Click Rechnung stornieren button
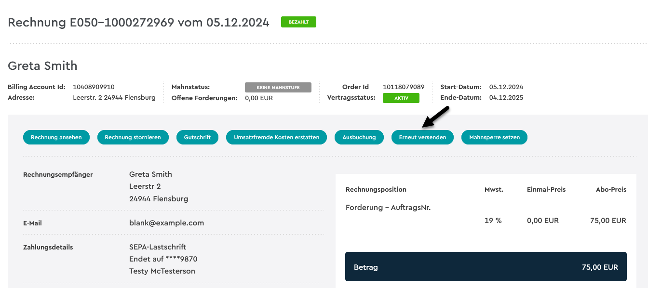 click(x=133, y=137)
